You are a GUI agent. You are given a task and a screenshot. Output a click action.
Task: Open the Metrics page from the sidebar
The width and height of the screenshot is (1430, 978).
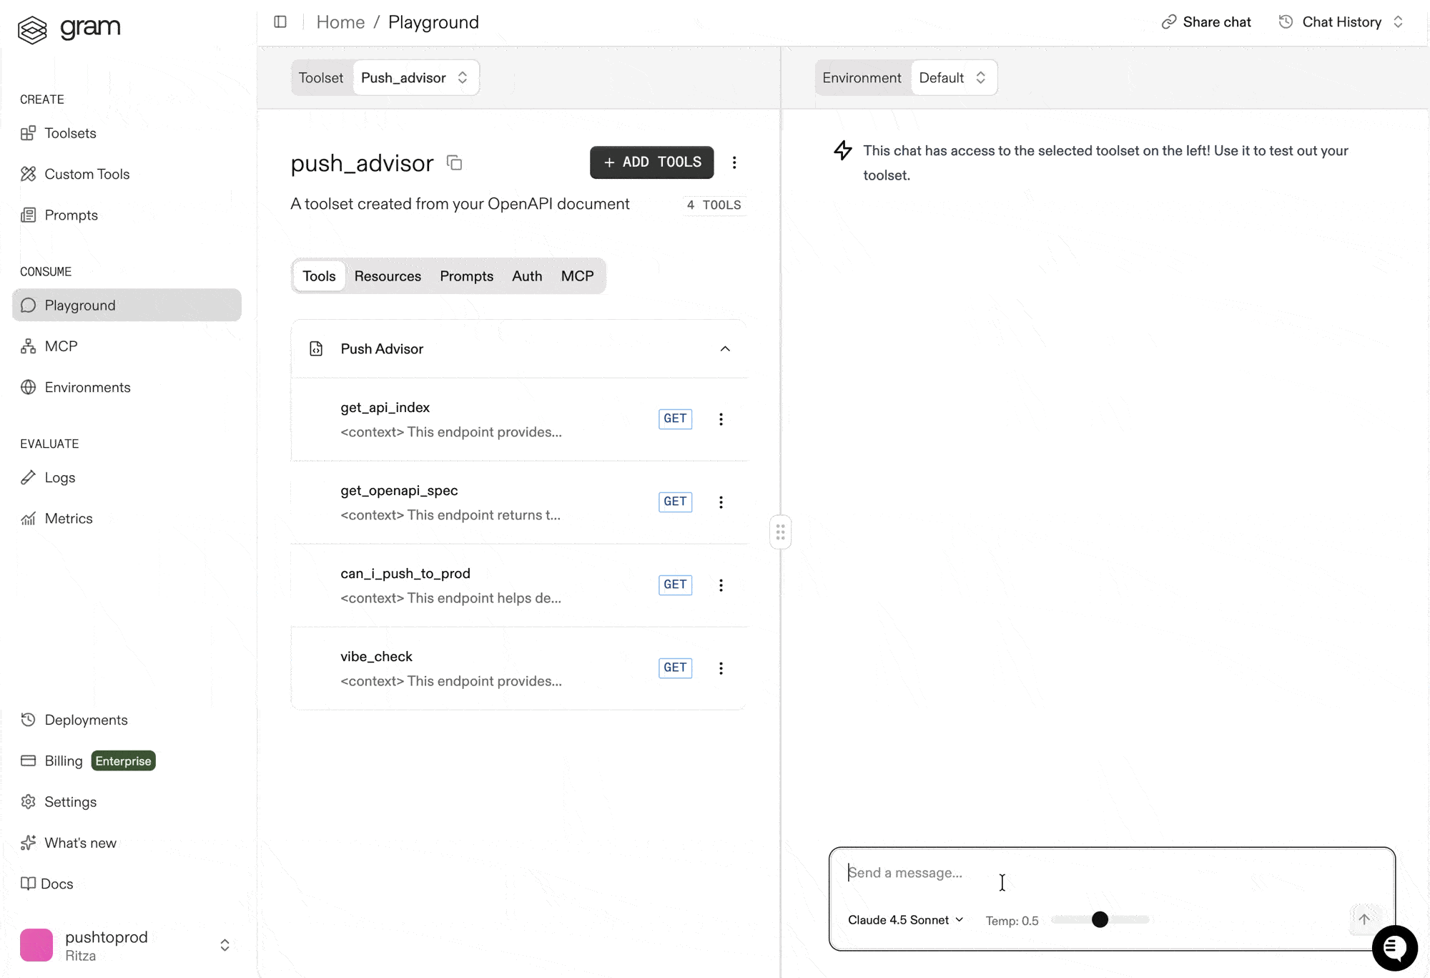click(x=69, y=519)
